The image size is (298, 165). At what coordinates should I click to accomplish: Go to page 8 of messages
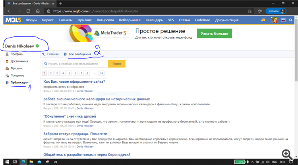click(x=87, y=73)
